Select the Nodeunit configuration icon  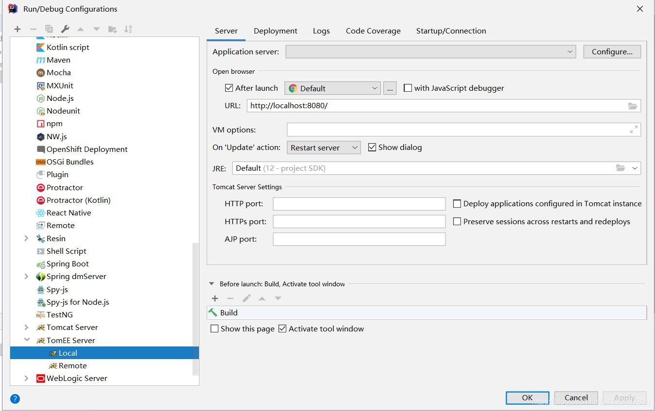(41, 111)
